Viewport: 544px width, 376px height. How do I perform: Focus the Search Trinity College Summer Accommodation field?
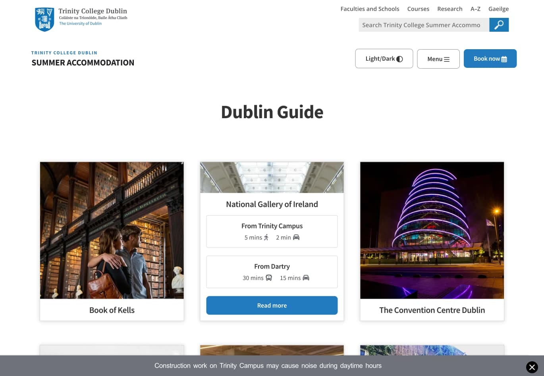[424, 25]
